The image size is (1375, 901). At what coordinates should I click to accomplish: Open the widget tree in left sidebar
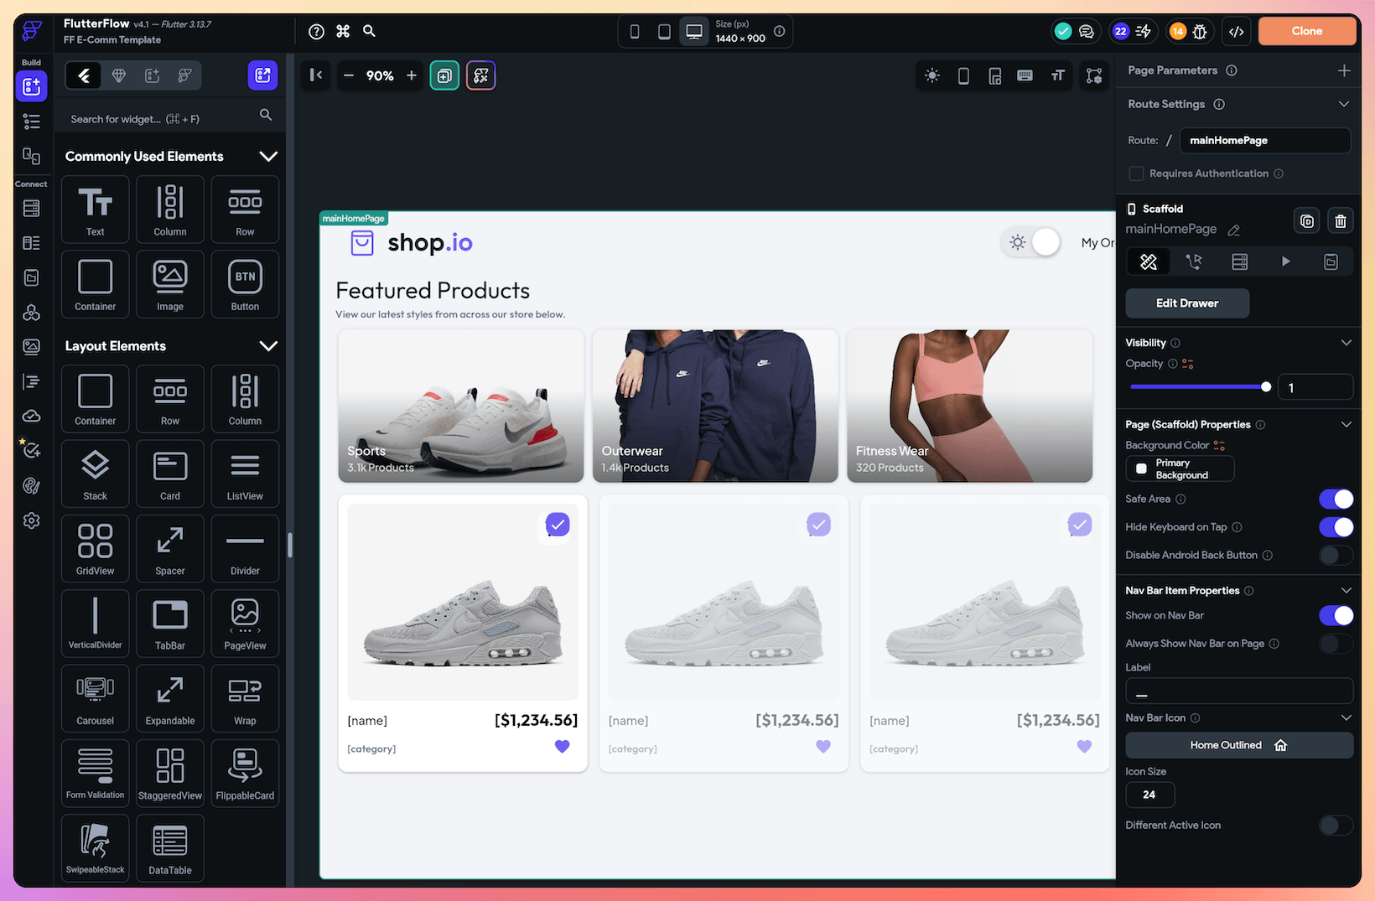(32, 122)
